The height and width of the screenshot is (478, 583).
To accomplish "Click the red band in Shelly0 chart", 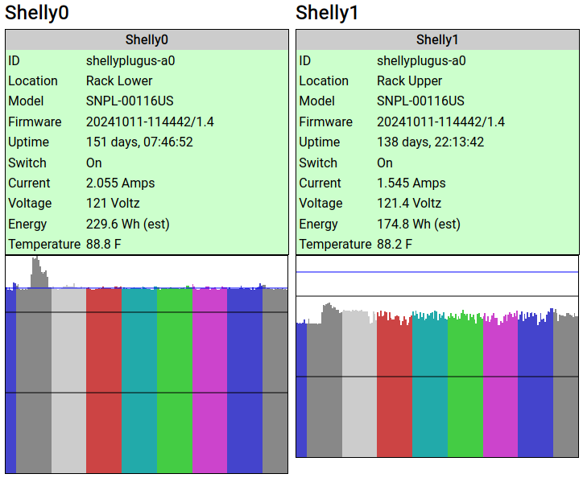I will tap(104, 378).
